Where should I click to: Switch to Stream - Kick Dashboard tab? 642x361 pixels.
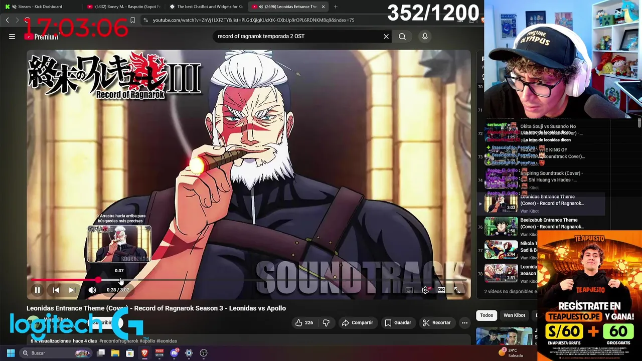coord(40,7)
